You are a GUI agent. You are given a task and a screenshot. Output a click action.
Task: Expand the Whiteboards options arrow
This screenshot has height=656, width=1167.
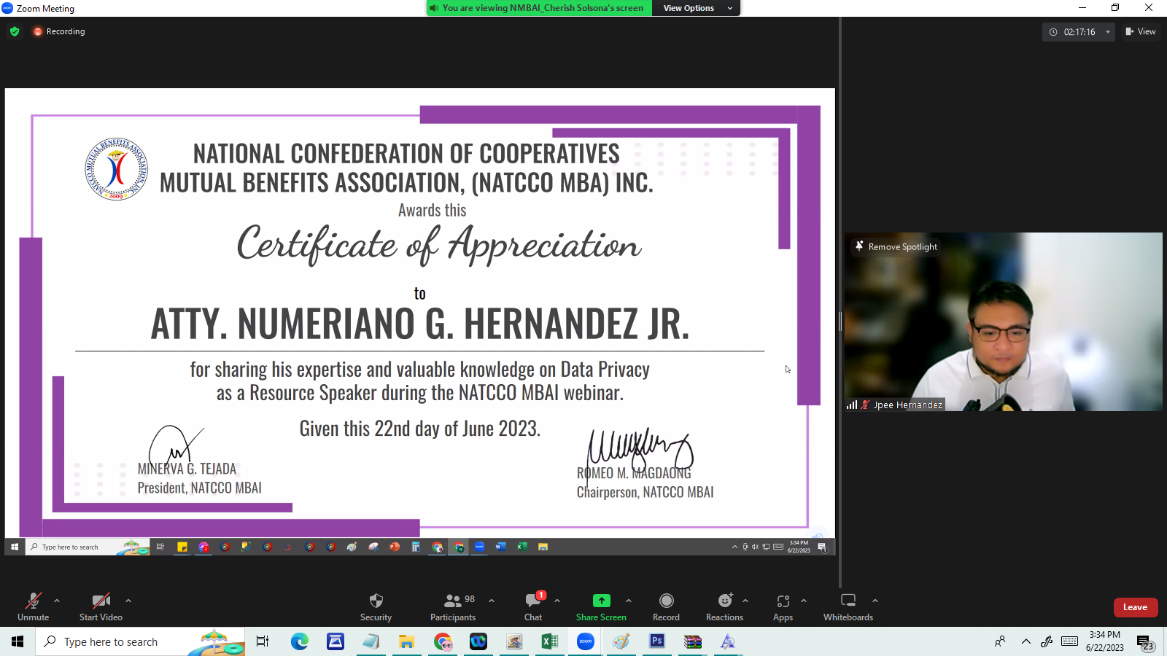tap(875, 601)
